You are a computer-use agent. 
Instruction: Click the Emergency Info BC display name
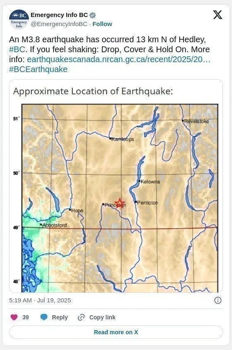tap(59, 15)
